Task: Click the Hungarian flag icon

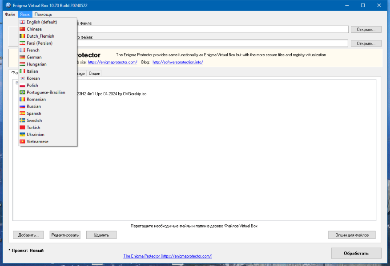Action: (22, 64)
